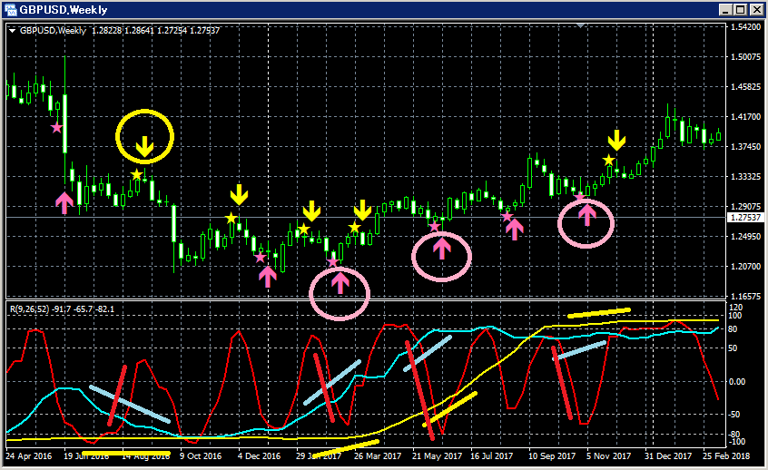Viewport: 768px width, 470px height.
Task: Minimize the GBPUSD,Weekly chart window
Action: click(x=726, y=10)
